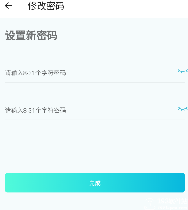Go back using the left arrow icon
Image resolution: width=188 pixels, height=210 pixels.
pos(8,6)
